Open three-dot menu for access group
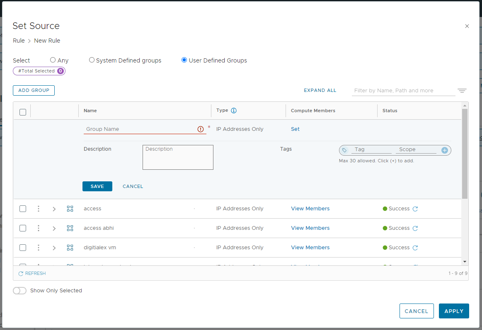The height and width of the screenshot is (330, 482). pyautogui.click(x=39, y=209)
